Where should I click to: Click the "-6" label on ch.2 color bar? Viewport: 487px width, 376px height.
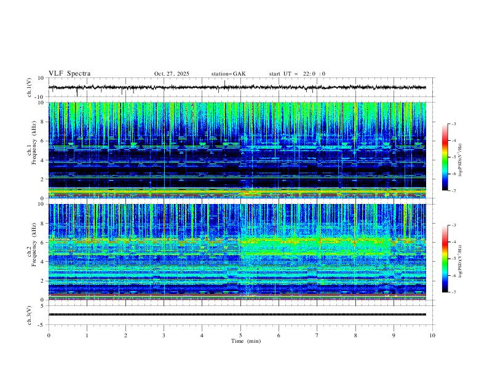454,275
